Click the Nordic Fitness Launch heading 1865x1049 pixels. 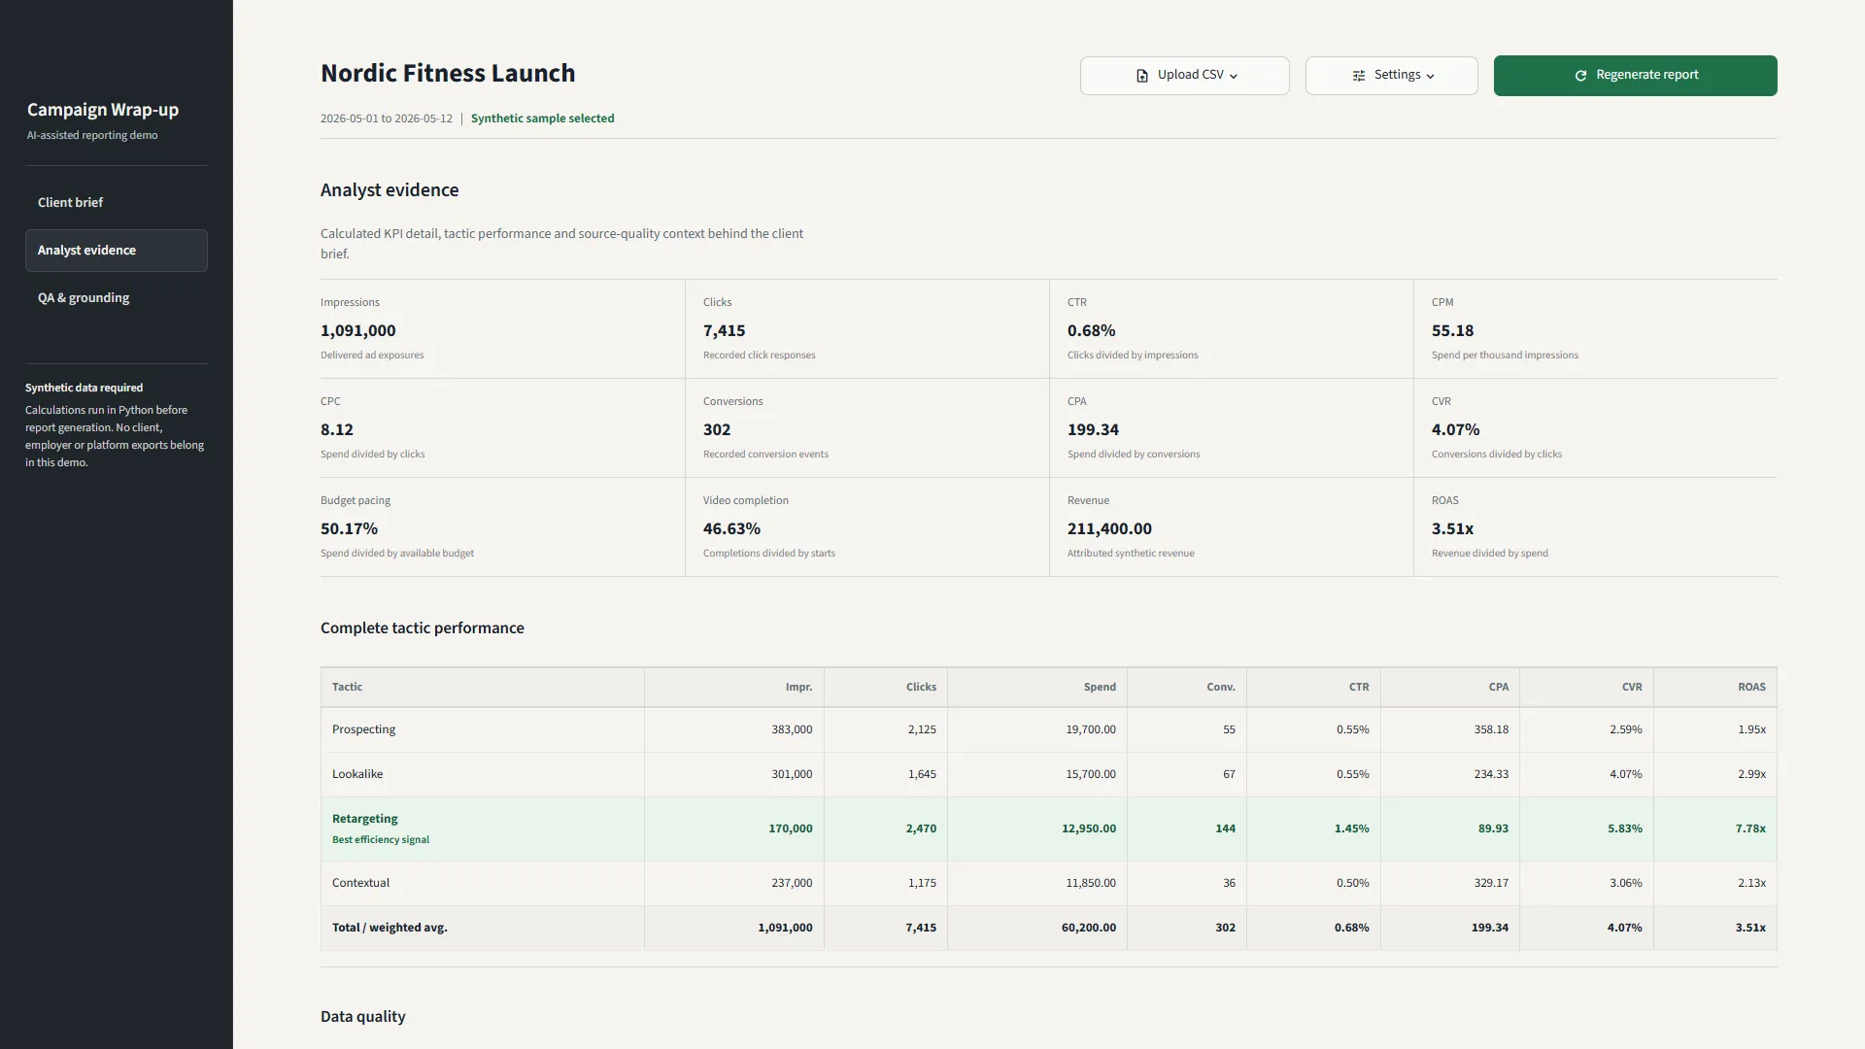tap(448, 74)
